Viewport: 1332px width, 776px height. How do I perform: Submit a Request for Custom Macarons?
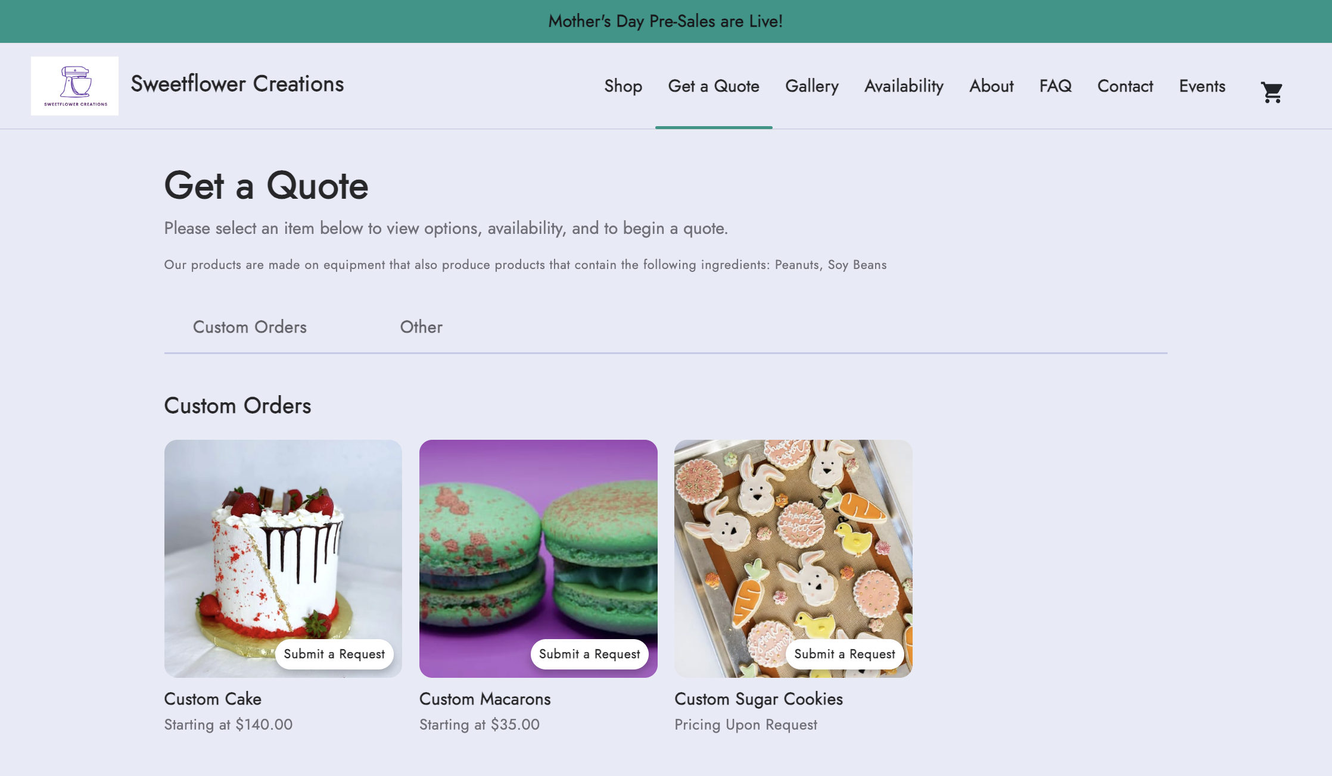[589, 654]
